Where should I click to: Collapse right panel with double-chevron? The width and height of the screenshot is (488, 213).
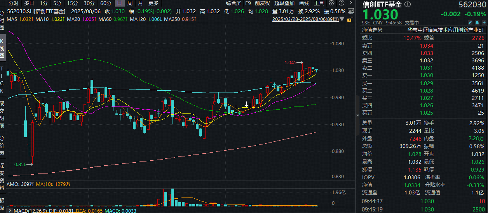357,115
